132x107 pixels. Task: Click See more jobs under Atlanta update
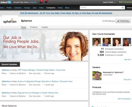click(35, 96)
